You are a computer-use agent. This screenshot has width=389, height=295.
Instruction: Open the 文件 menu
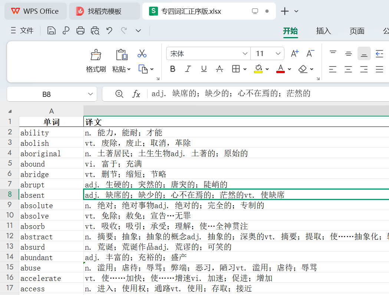[x=22, y=31]
